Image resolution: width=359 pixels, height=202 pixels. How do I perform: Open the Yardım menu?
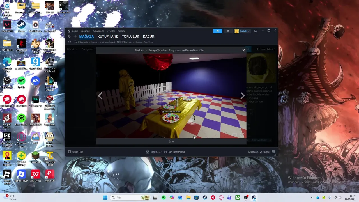[x=121, y=31]
